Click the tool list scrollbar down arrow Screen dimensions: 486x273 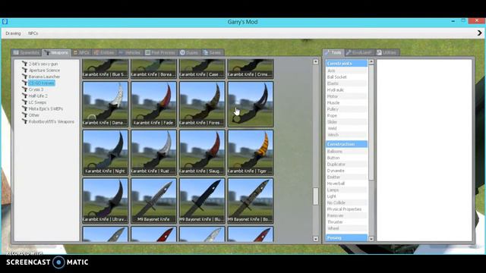[371, 239]
